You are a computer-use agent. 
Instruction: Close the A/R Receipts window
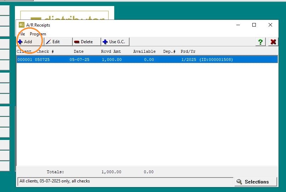point(270,25)
